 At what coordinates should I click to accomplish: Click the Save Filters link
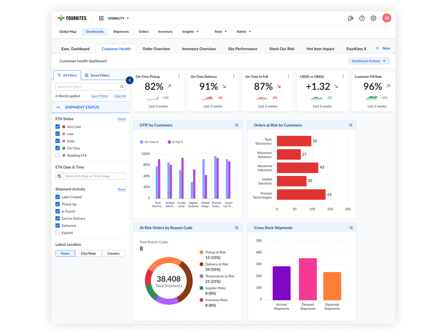click(100, 96)
